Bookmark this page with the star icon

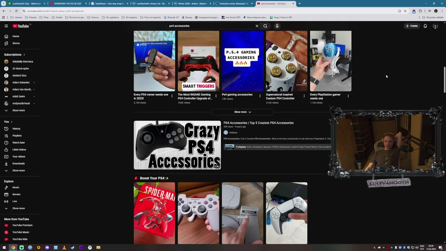pos(405,11)
